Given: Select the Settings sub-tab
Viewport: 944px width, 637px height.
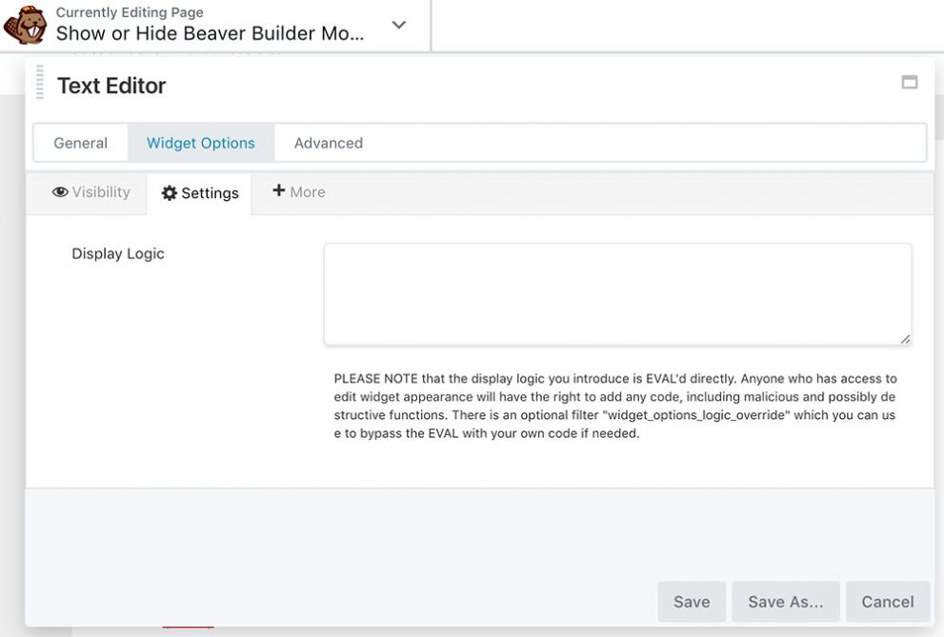Looking at the screenshot, I should coord(200,193).
